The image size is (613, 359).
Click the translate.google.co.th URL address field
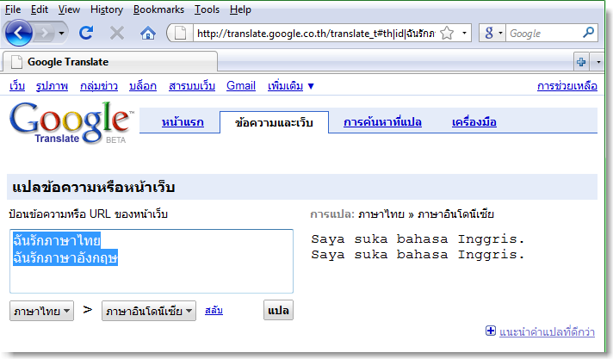tap(316, 34)
